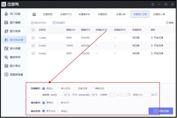The height and width of the screenshot is (118, 177).
Task: Click the 压缩状态 column header
Action: click(x=137, y=30)
